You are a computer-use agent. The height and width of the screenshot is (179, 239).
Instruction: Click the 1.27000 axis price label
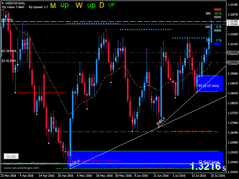point(233,123)
